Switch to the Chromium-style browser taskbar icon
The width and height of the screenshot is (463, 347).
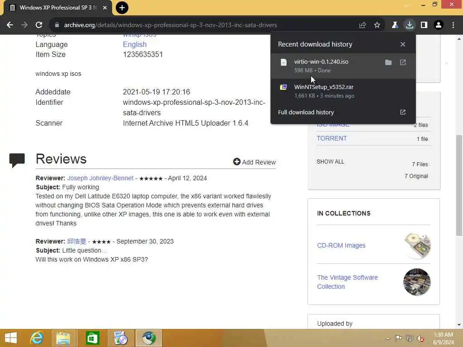[x=148, y=338]
